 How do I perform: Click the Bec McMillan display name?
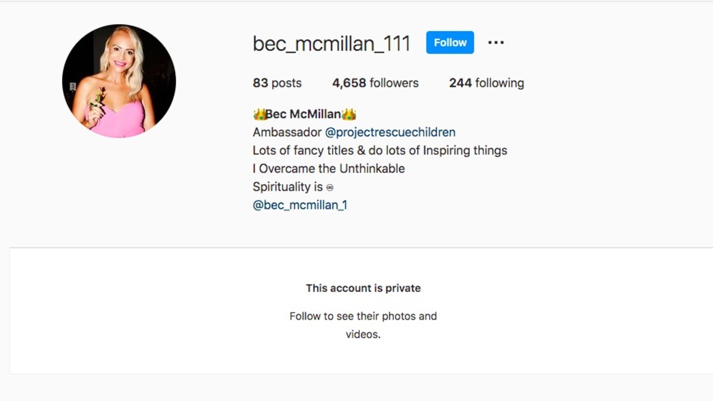pos(303,114)
